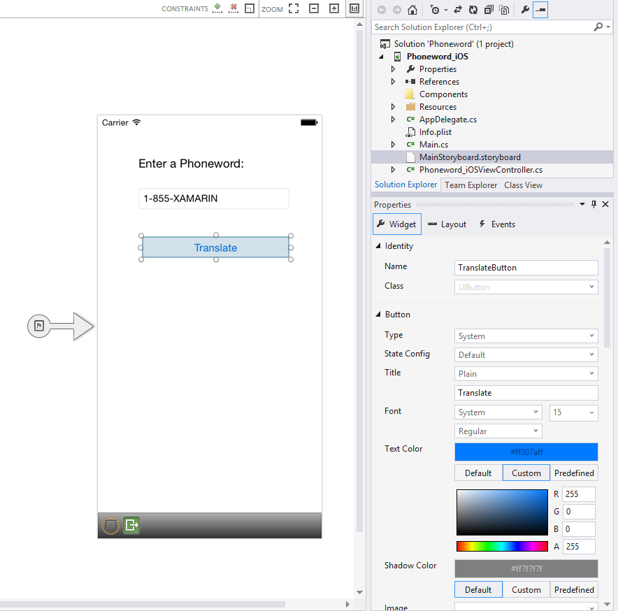
Task: Zoom in the storyboard designer
Action: (334, 8)
